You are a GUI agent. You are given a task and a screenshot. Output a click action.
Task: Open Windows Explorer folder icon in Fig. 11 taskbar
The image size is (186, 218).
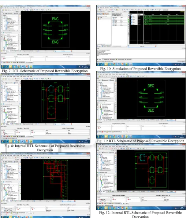click(106, 136)
